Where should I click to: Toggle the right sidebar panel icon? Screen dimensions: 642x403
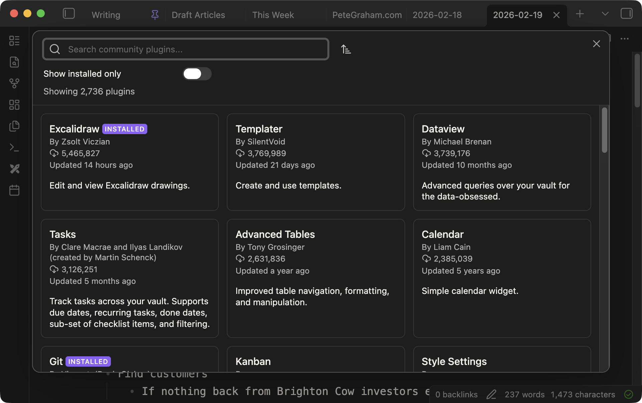click(627, 13)
